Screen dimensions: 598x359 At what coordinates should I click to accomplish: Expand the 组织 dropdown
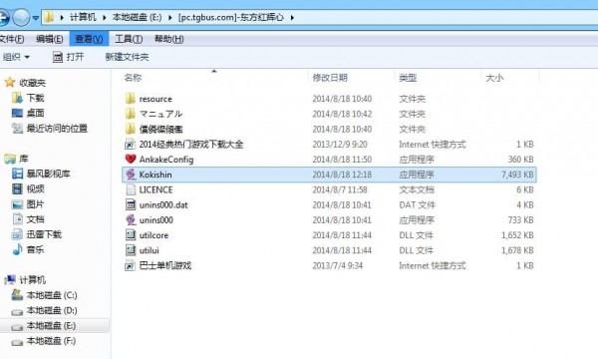(x=16, y=57)
